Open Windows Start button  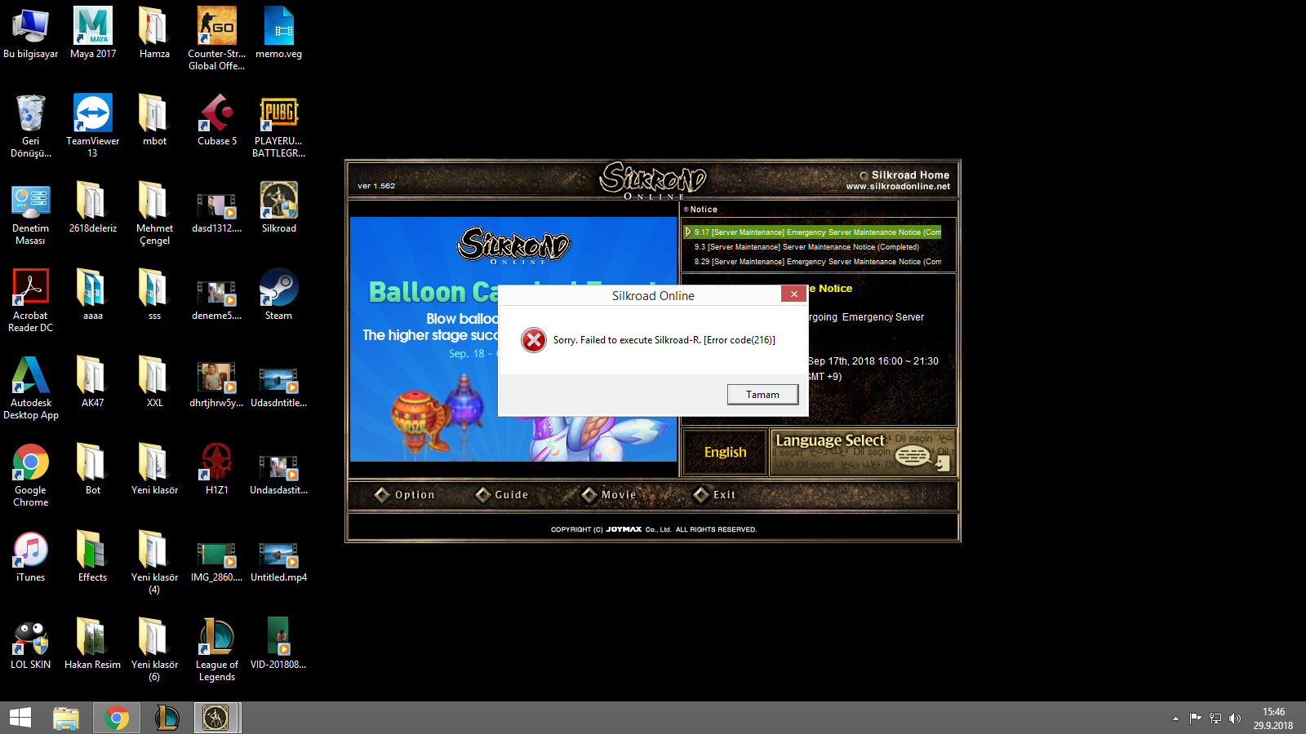[x=20, y=718]
